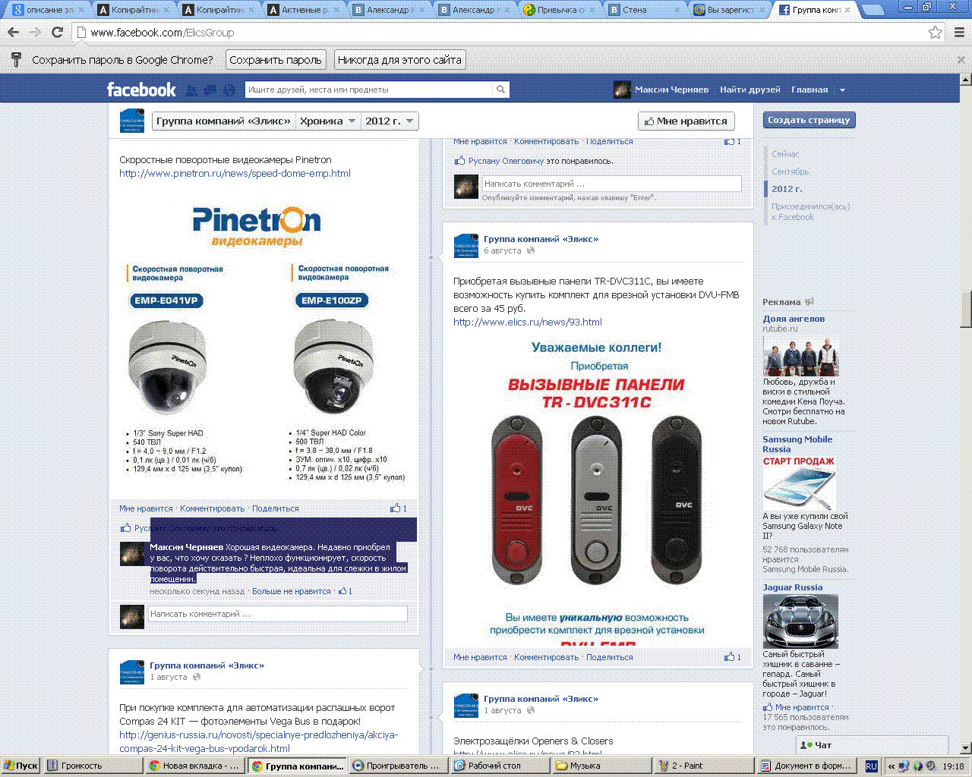Click Мне нравится under the Jaguar ad

(802, 707)
